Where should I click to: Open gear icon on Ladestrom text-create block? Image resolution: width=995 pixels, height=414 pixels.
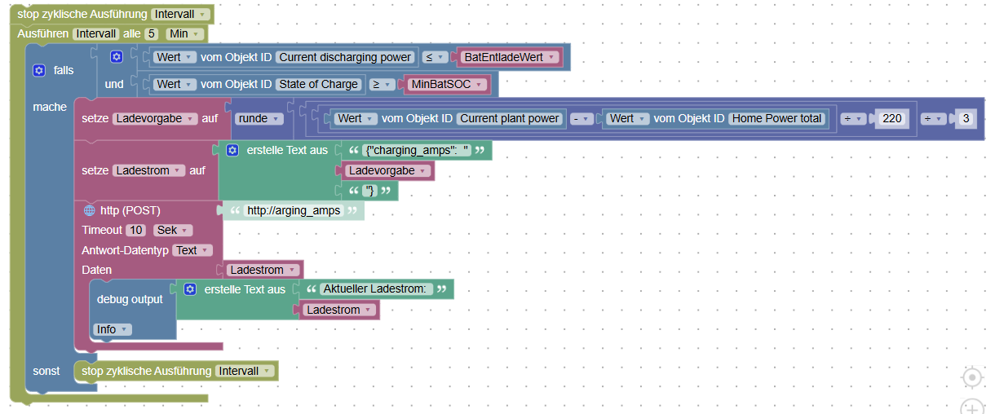click(232, 151)
